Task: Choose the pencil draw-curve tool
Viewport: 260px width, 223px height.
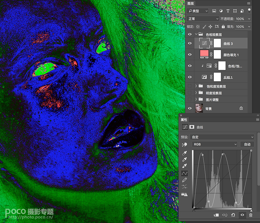Action: point(184,180)
